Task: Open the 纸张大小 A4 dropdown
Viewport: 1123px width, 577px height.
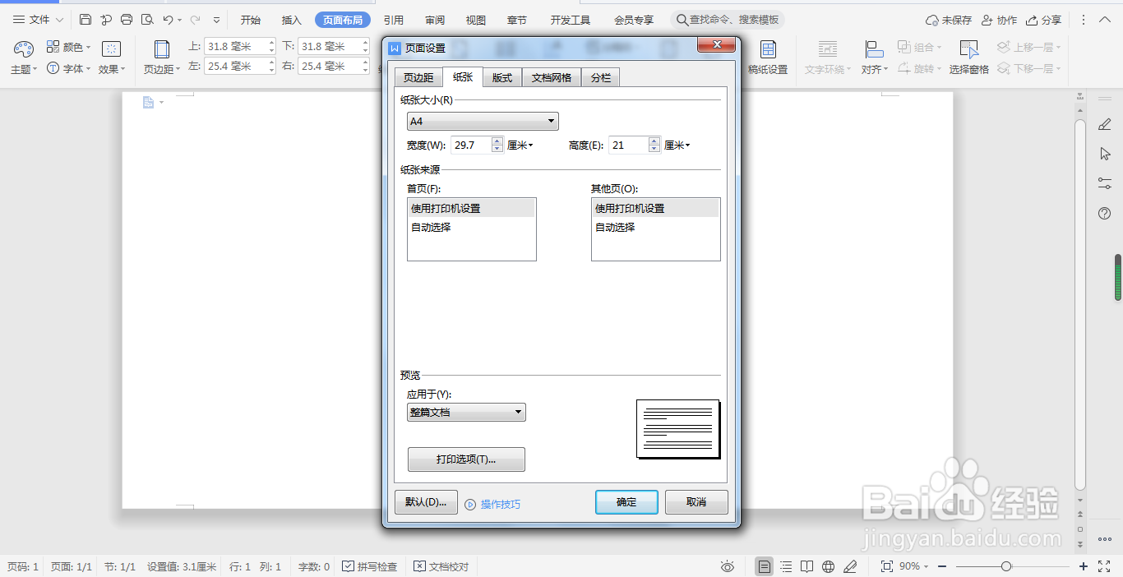Action: coord(550,121)
